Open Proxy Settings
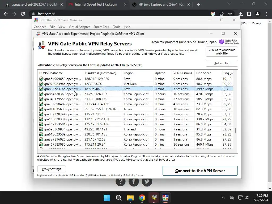The image size is (272, 204). (52, 169)
